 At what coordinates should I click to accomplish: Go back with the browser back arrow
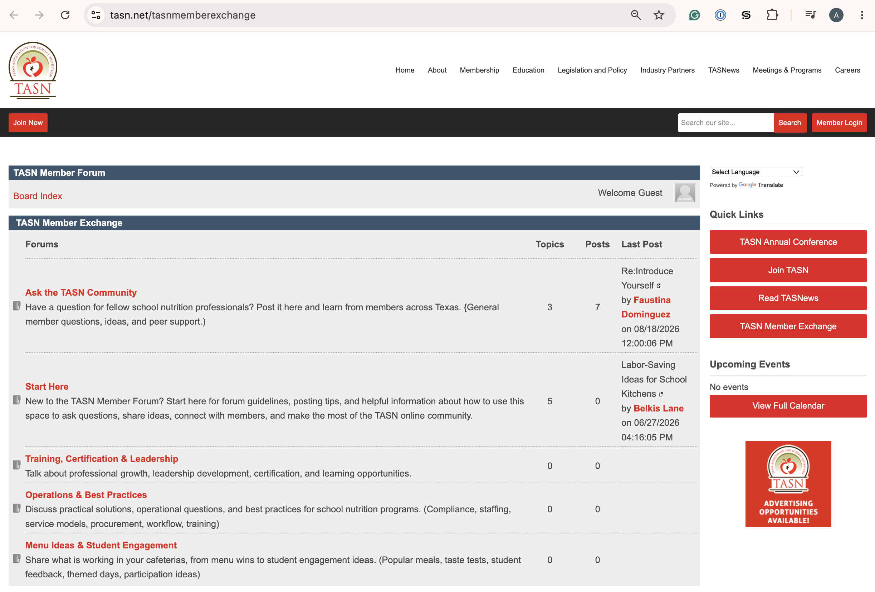click(14, 15)
